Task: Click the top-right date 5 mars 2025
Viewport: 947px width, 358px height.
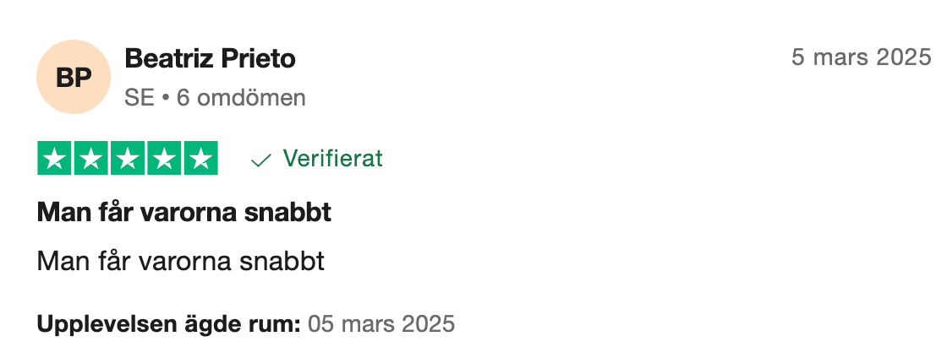Action: (861, 57)
